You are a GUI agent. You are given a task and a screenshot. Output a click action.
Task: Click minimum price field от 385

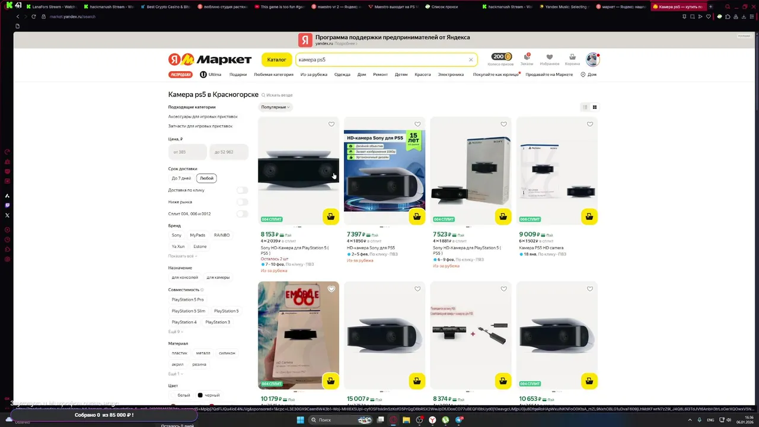click(187, 152)
